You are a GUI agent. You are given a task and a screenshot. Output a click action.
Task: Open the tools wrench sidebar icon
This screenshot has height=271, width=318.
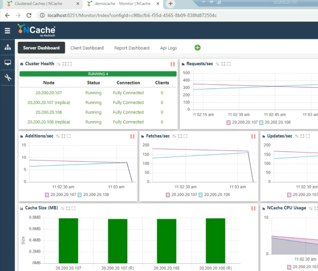[8, 77]
